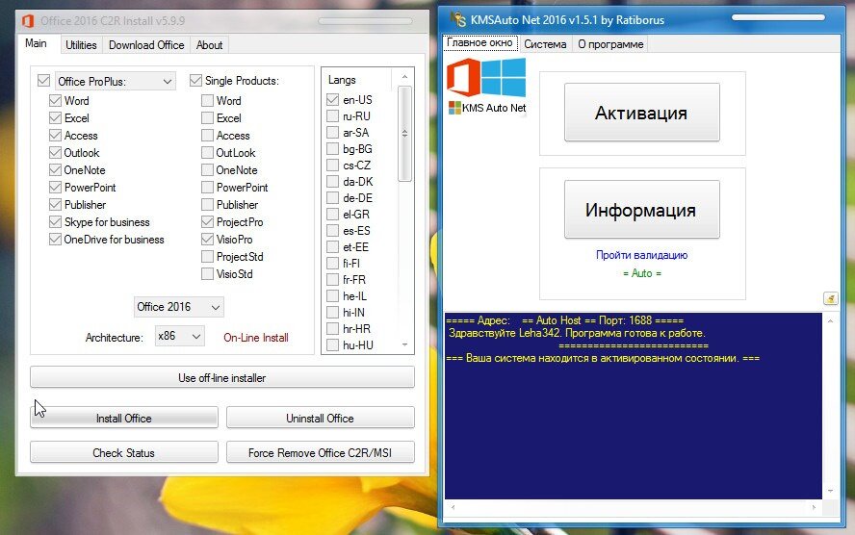The width and height of the screenshot is (855, 535).
Task: Check PowerPoint under Single Products
Action: [x=207, y=188]
